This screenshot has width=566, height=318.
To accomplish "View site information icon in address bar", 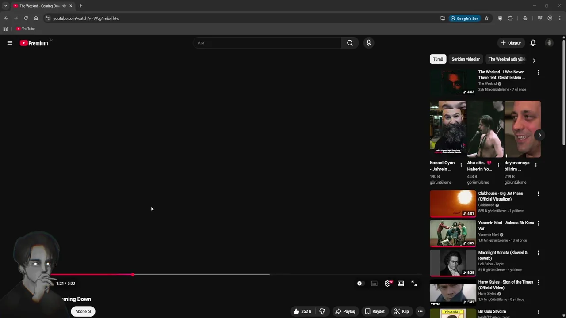I will pos(48,18).
